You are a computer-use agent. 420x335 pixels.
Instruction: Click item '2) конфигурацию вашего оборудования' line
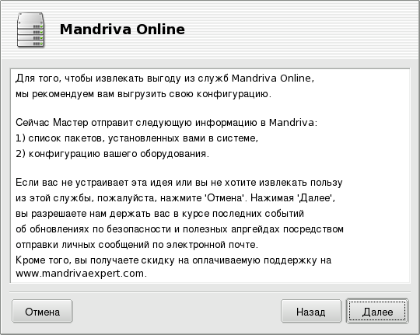click(x=112, y=154)
